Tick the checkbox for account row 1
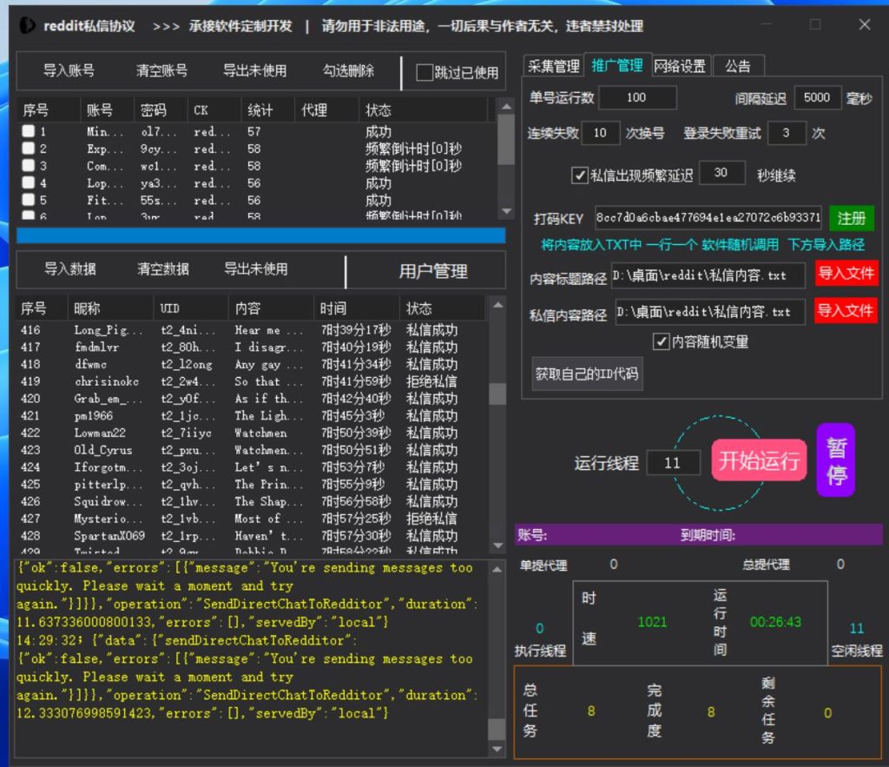This screenshot has height=767, width=889. (29, 131)
